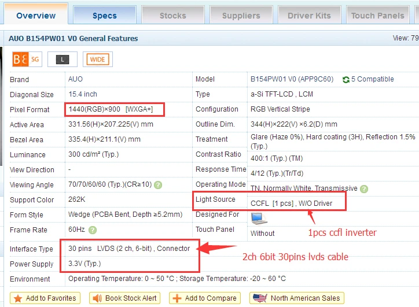Click the 300 cd/m² luminance value
This screenshot has height=307, width=419.
click(93, 154)
